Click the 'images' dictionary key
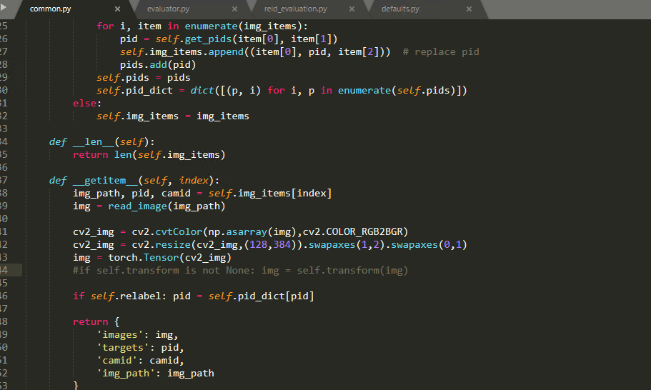Image resolution: width=651 pixels, height=390 pixels. (120, 335)
